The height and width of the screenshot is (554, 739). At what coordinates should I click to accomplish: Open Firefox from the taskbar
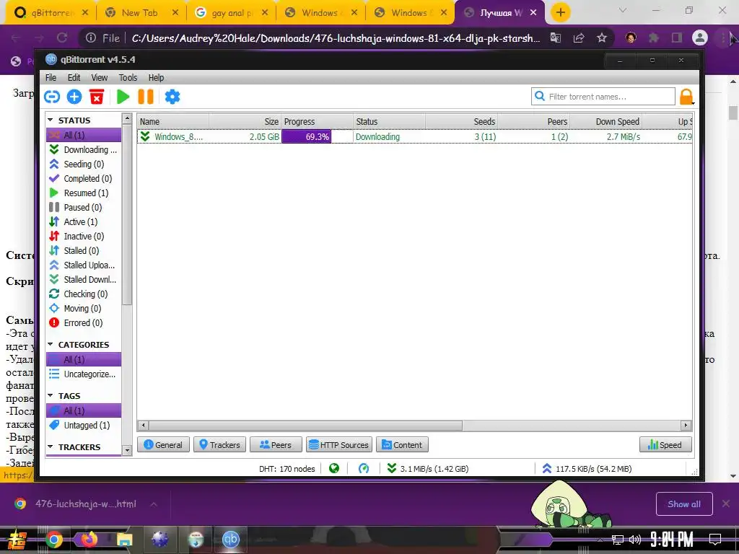coord(88,540)
